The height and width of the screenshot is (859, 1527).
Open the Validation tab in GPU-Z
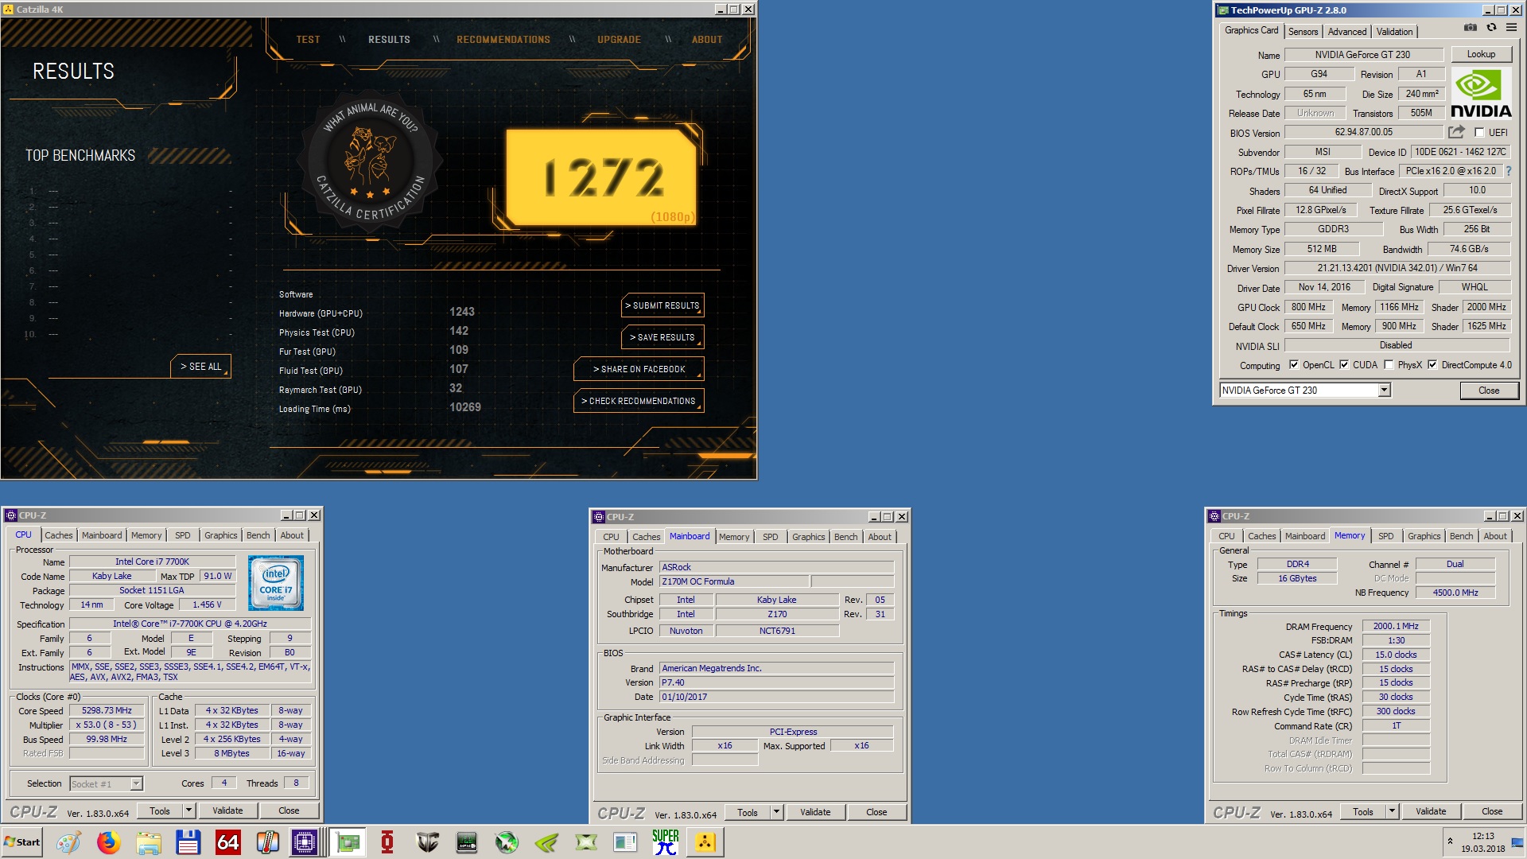1394,32
